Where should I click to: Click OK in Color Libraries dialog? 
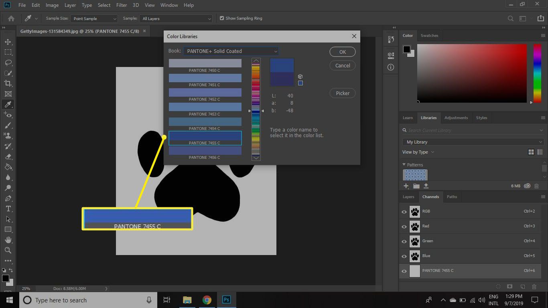[x=343, y=52]
